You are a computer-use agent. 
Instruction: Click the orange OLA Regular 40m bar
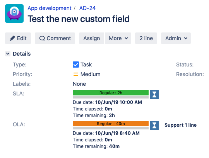pos(111,124)
